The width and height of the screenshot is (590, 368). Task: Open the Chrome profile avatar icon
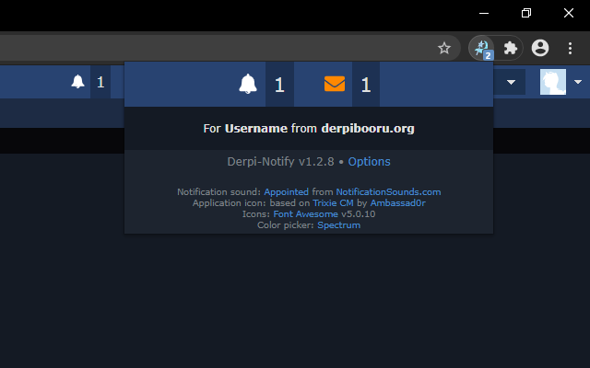[540, 48]
